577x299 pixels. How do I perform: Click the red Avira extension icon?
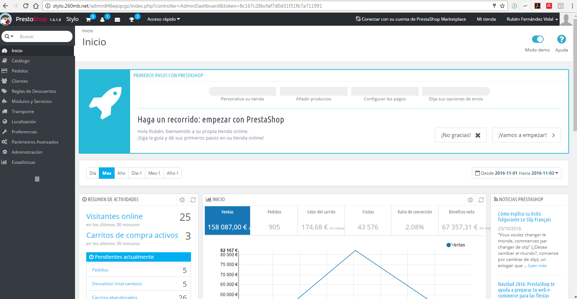549,6
